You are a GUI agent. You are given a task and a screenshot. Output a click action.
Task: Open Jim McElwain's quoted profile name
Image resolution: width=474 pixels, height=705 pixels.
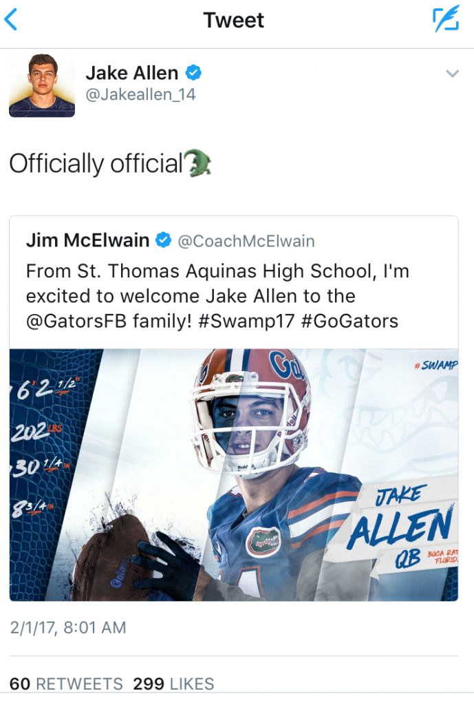87,240
